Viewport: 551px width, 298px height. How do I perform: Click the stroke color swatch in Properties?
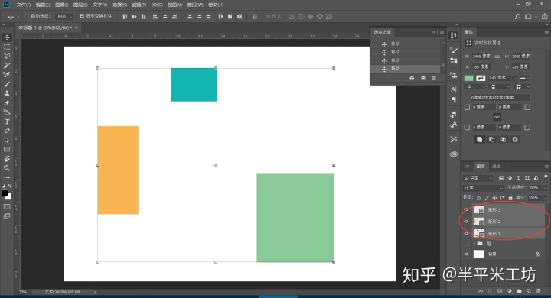point(481,78)
